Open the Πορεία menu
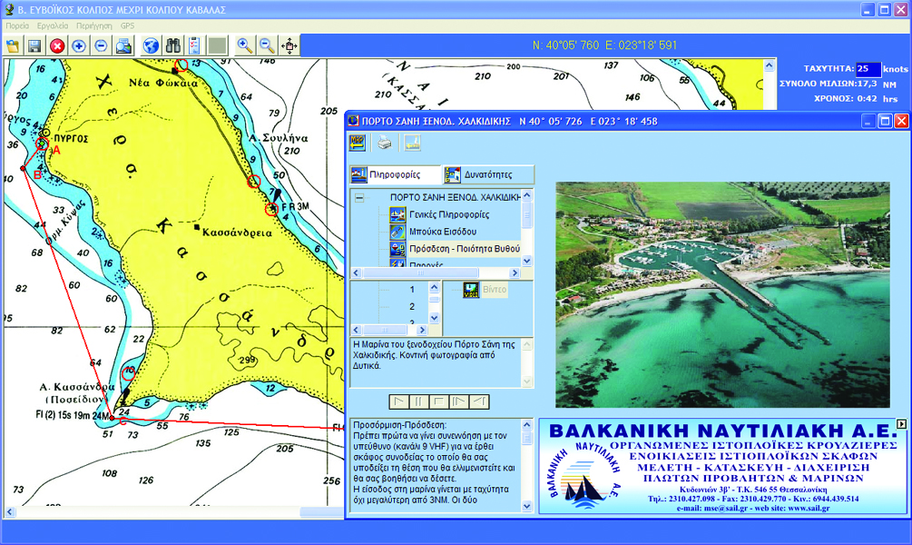The image size is (912, 545). pyautogui.click(x=17, y=25)
